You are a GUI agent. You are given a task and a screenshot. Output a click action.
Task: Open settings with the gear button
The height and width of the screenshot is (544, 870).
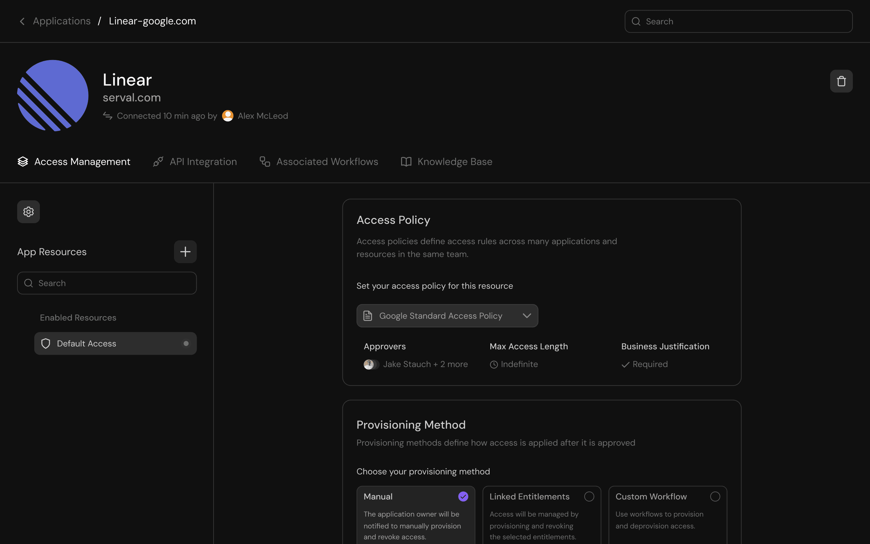pos(28,212)
